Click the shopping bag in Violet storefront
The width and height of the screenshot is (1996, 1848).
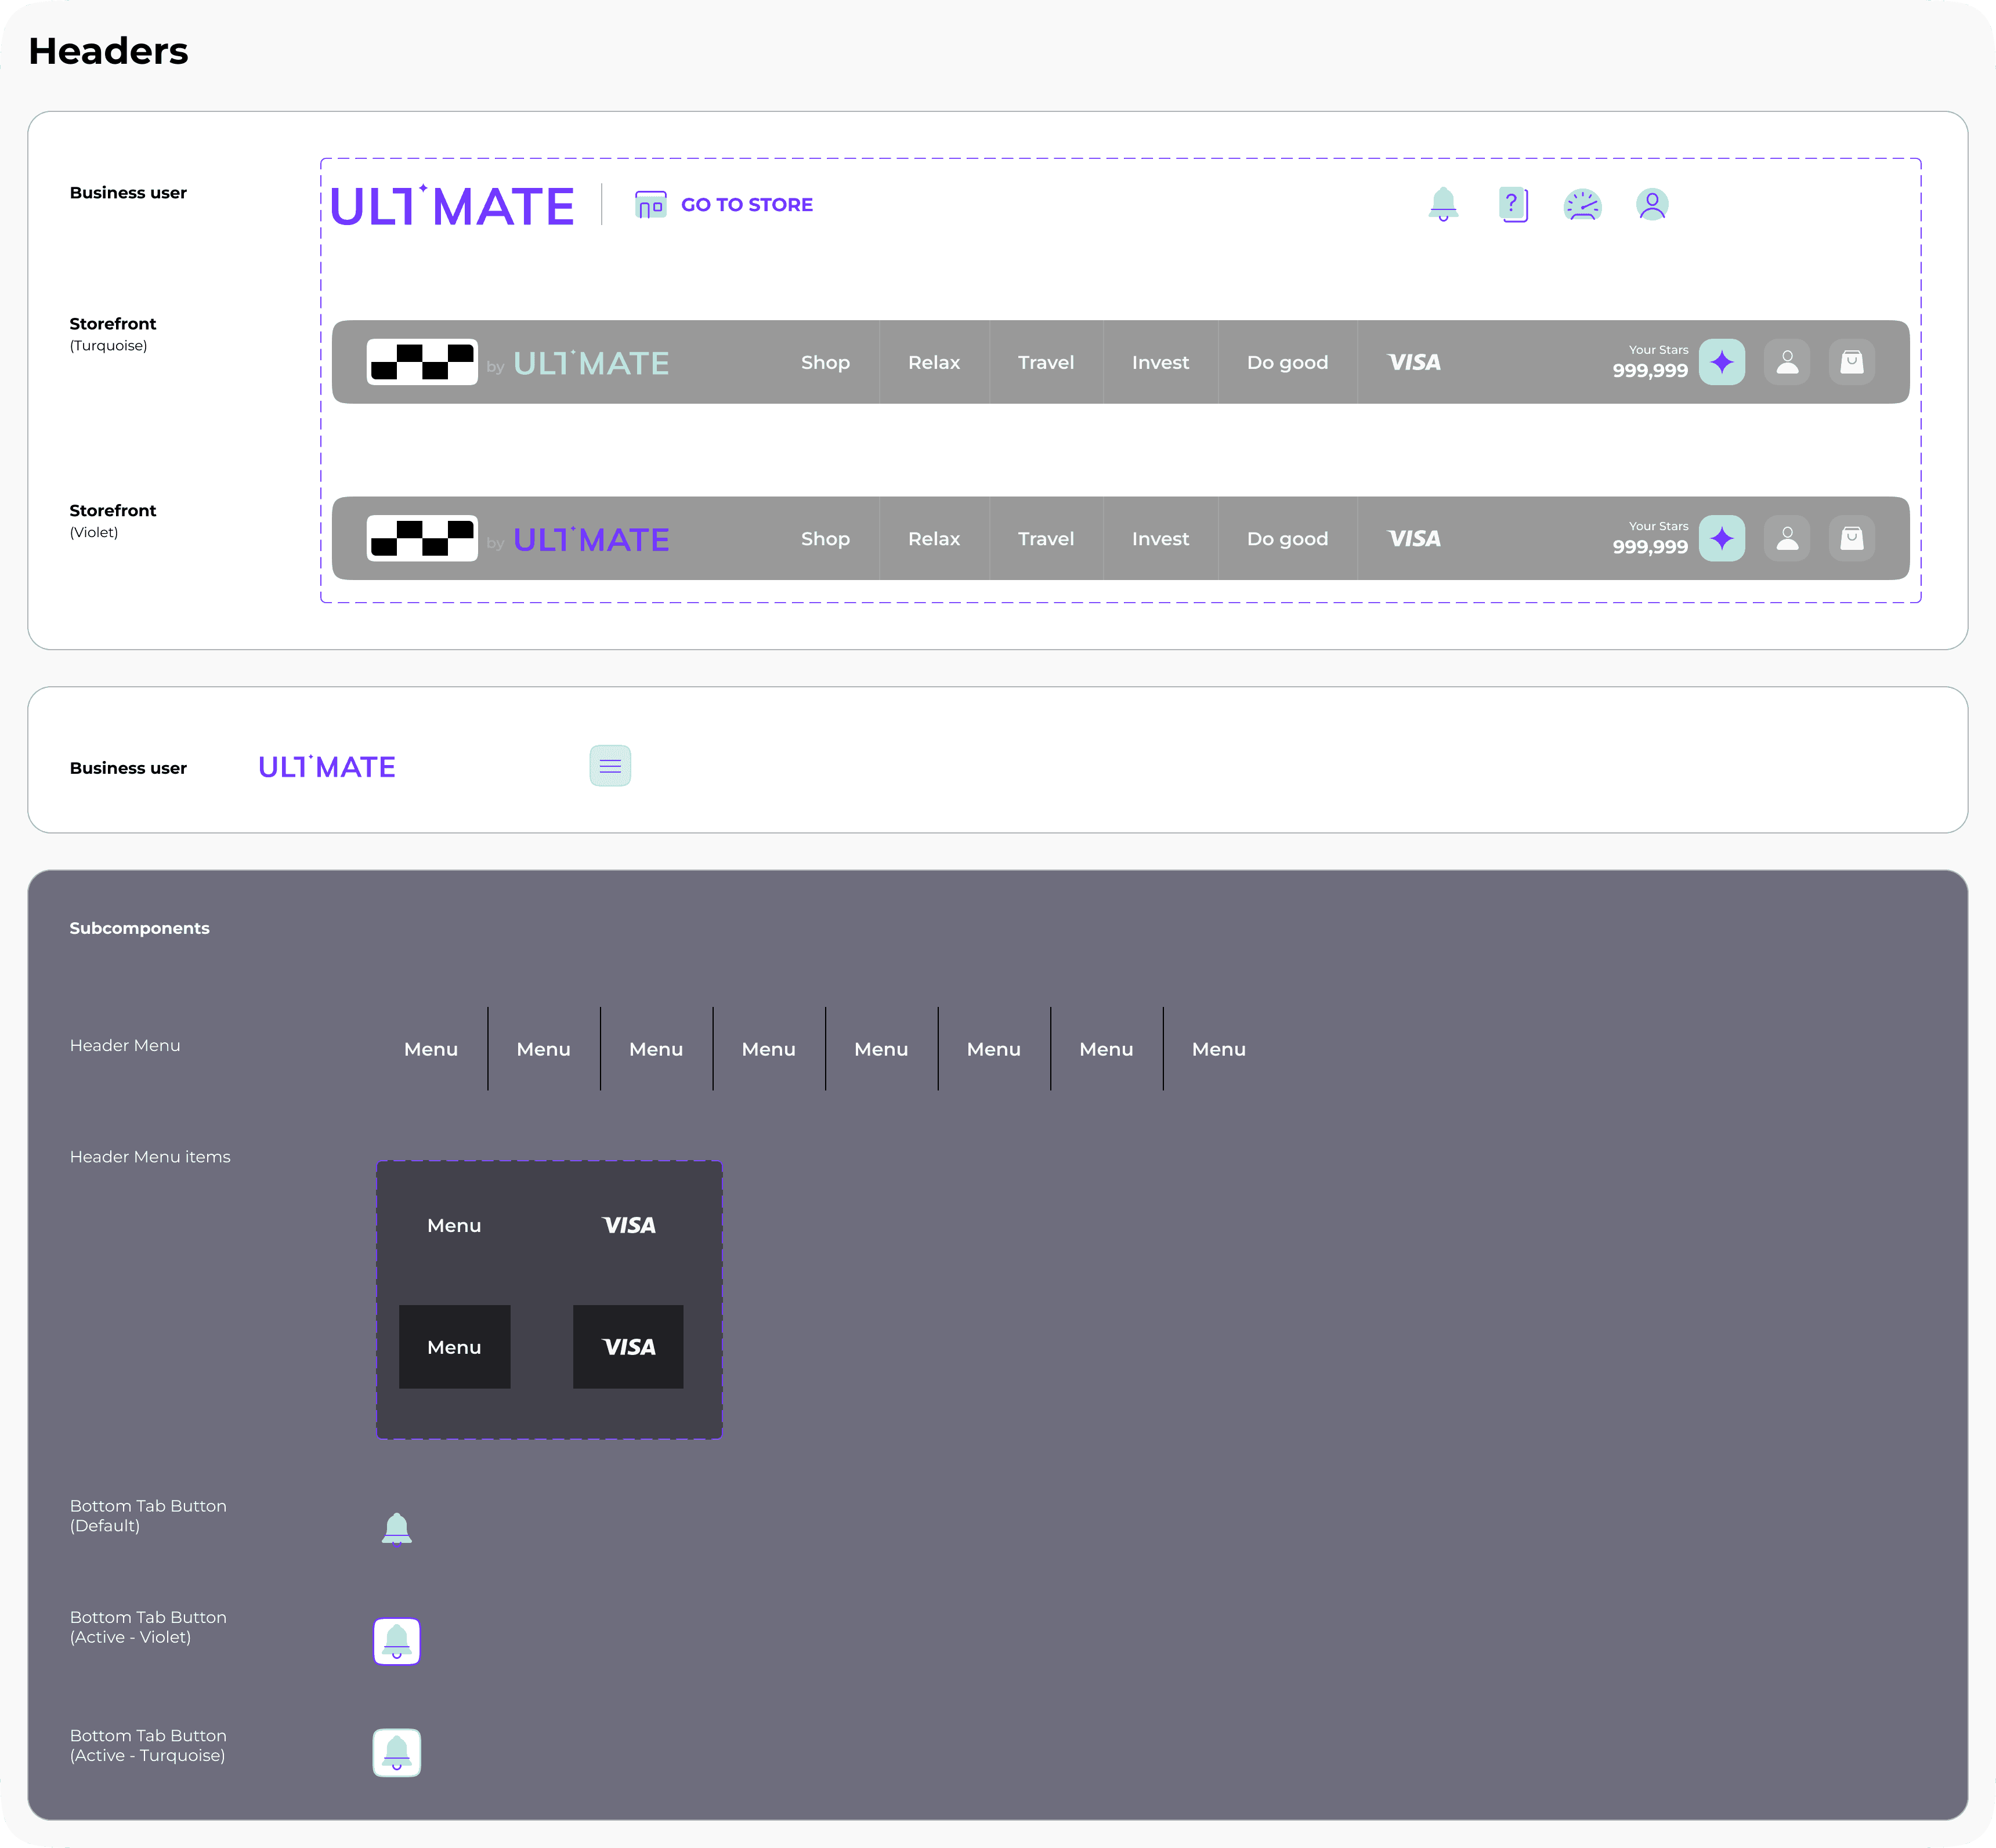1851,539
